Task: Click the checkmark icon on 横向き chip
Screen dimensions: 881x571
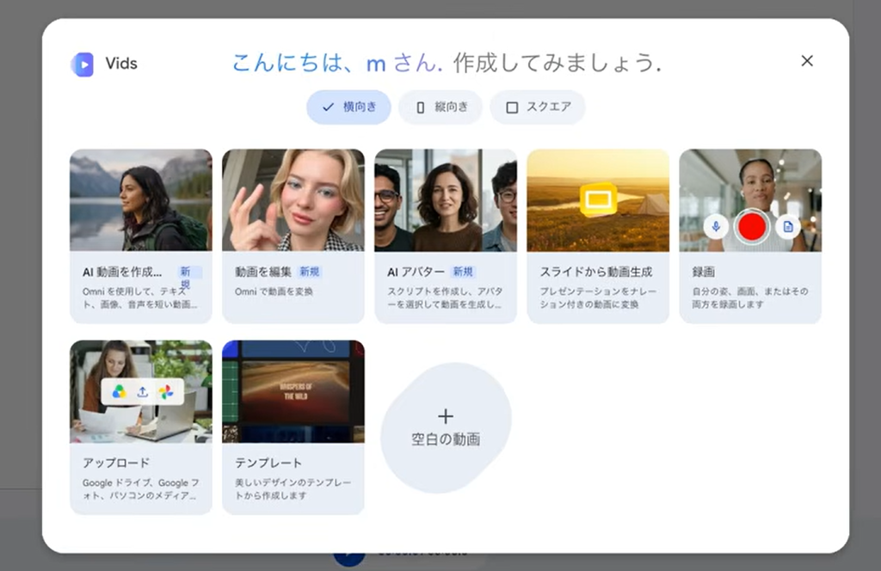Action: (x=329, y=107)
